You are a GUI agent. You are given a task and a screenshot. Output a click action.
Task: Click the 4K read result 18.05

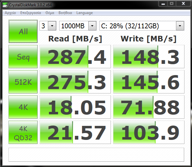point(75,107)
